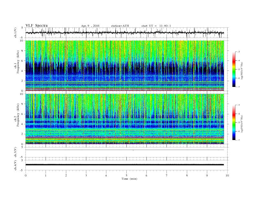Click the 8 kHz tick label on ch.1 axis
This screenshot has width=256, height=197.
pos(22,51)
